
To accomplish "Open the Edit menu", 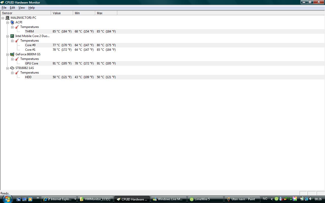I will 12,8.
